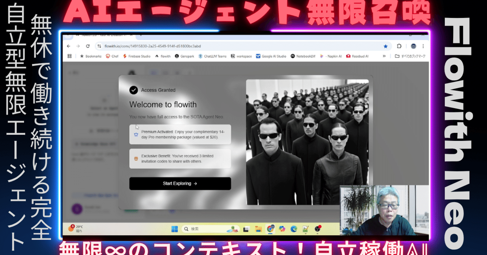The width and height of the screenshot is (487, 255).
Task: Bookmark this page using the star icon
Action: (x=385, y=46)
